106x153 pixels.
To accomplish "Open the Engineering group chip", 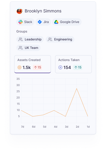I will [60, 39].
